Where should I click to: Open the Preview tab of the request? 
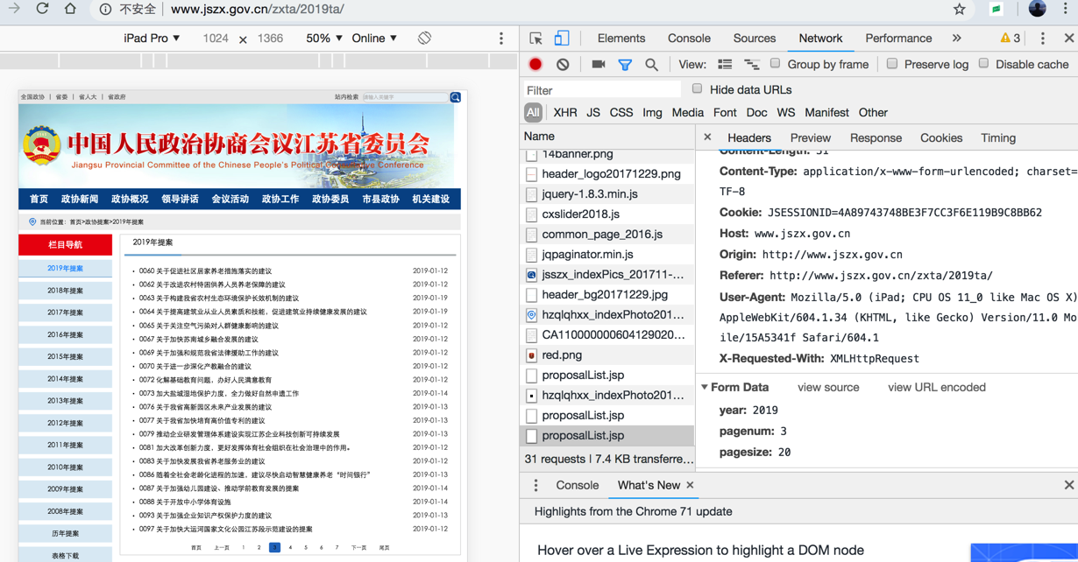coord(810,138)
